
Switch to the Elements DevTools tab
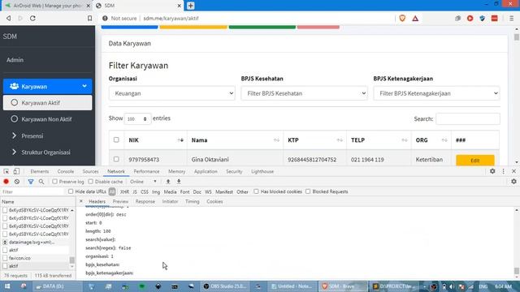(40, 171)
